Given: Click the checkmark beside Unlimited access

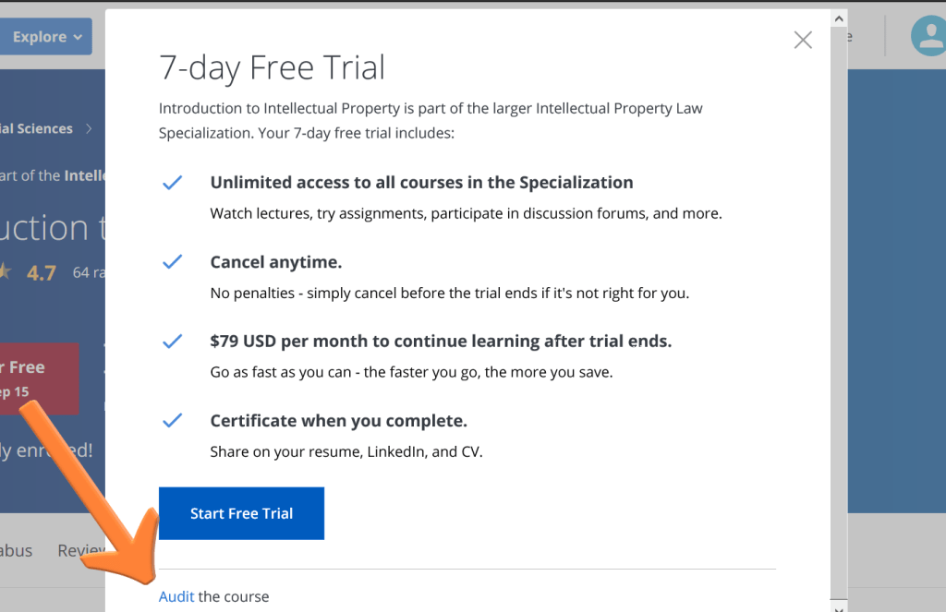Looking at the screenshot, I should (x=172, y=183).
